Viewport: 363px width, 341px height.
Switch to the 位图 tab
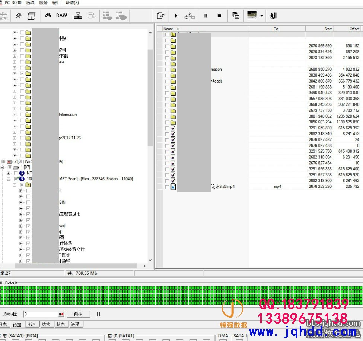[17, 325]
